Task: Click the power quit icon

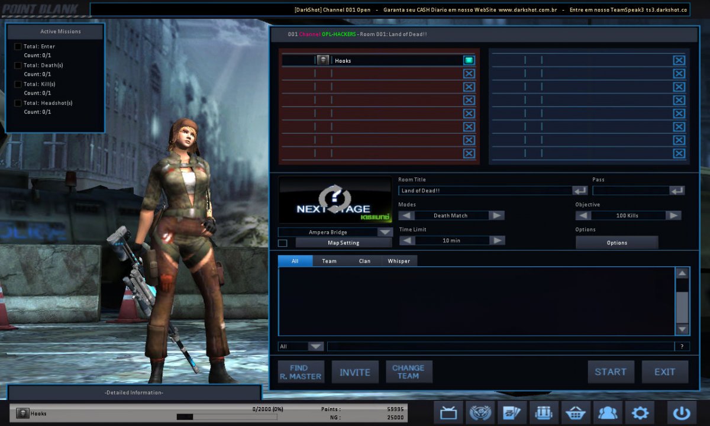Action: click(682, 412)
